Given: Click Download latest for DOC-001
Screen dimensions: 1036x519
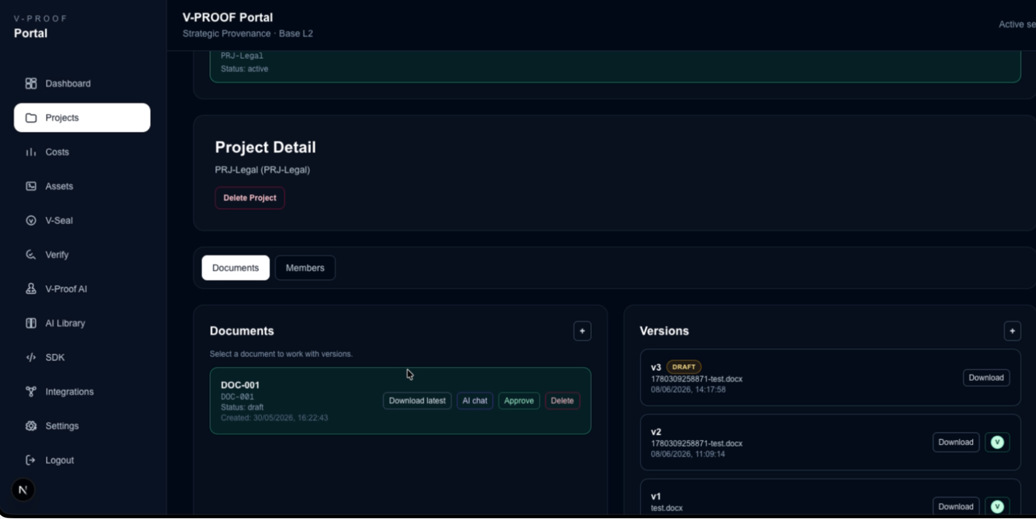Looking at the screenshot, I should tap(417, 401).
